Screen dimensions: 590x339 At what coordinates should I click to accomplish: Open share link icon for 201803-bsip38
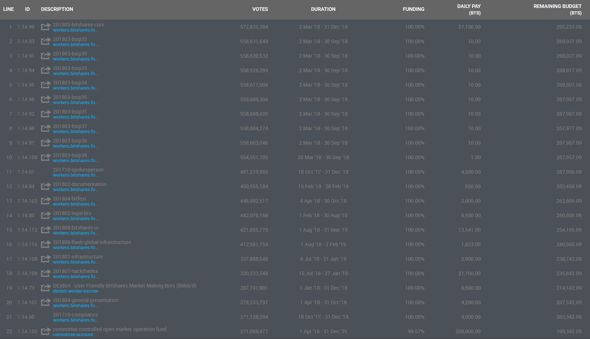tap(46, 157)
